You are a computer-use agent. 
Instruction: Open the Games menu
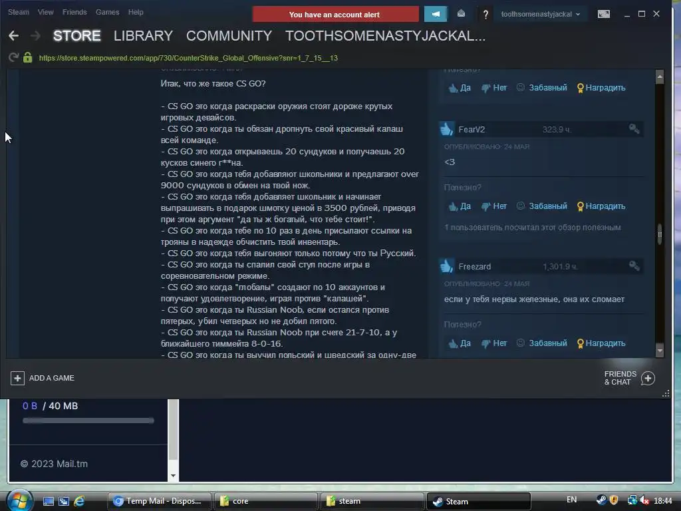[107, 12]
